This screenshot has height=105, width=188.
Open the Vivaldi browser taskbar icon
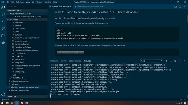click(22, 103)
